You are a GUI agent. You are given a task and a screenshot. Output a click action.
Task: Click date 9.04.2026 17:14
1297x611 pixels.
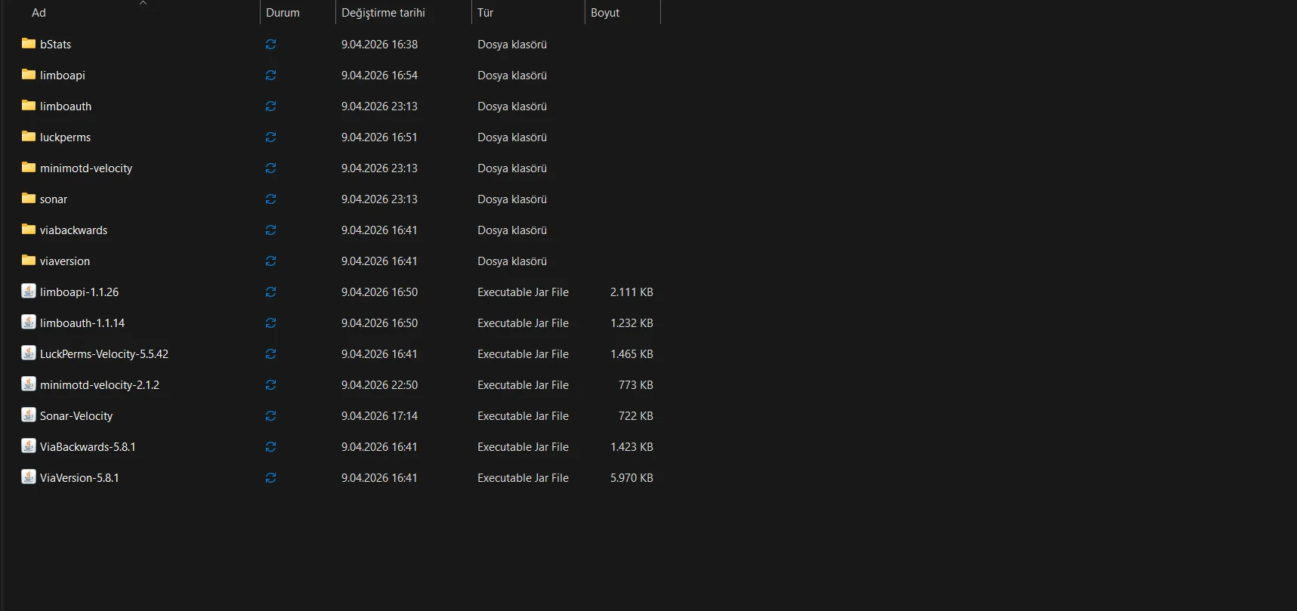pos(379,416)
